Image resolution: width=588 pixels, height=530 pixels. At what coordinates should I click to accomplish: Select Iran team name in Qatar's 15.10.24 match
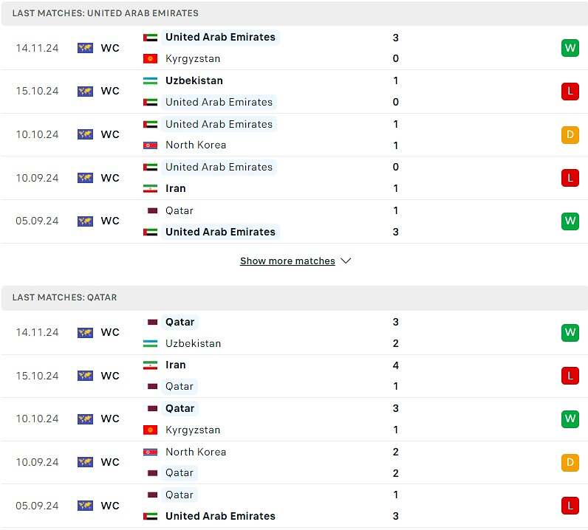pyautogui.click(x=176, y=365)
